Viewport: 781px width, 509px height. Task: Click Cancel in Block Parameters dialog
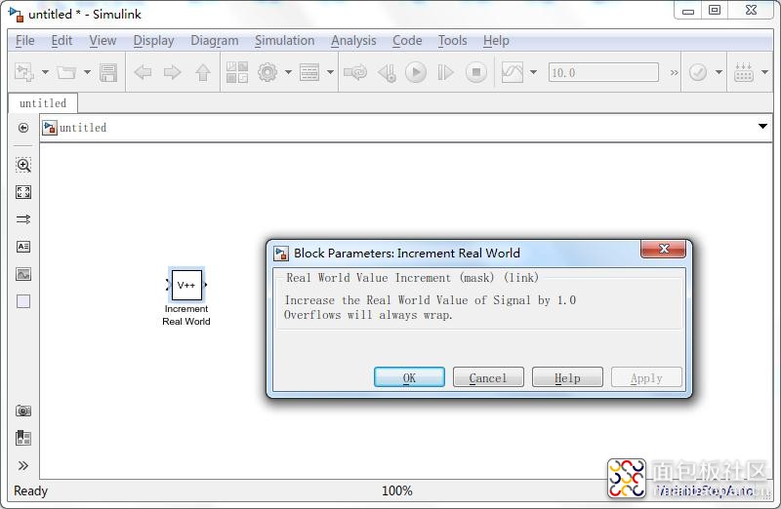click(x=488, y=377)
